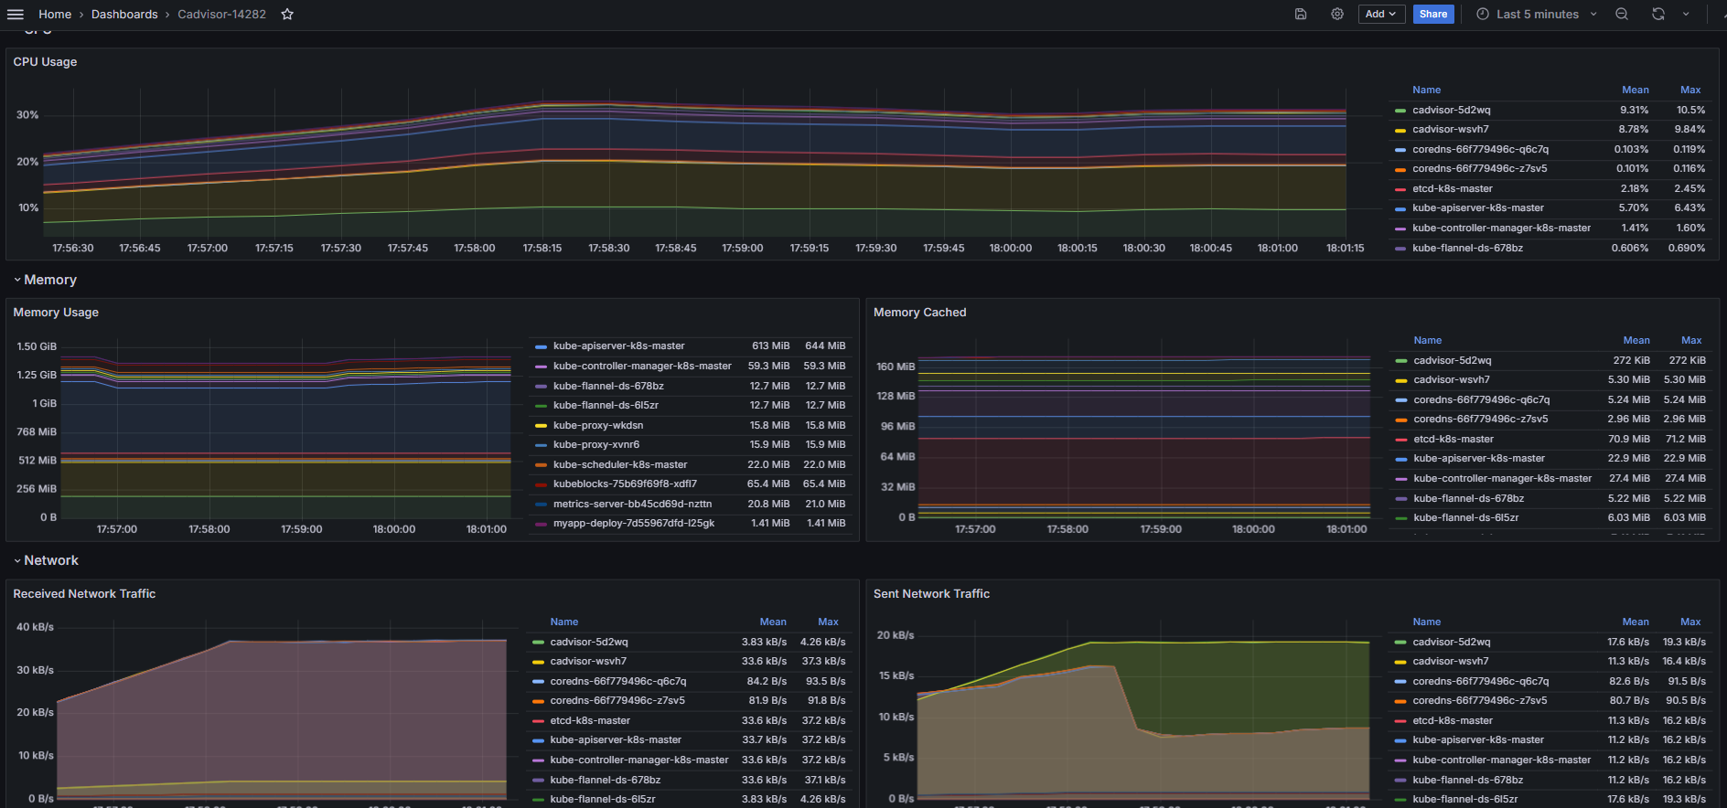The image size is (1727, 808).
Task: Toggle coredns-66f779496c-z7sv5 in Sent Network legend
Action: pyautogui.click(x=1479, y=701)
